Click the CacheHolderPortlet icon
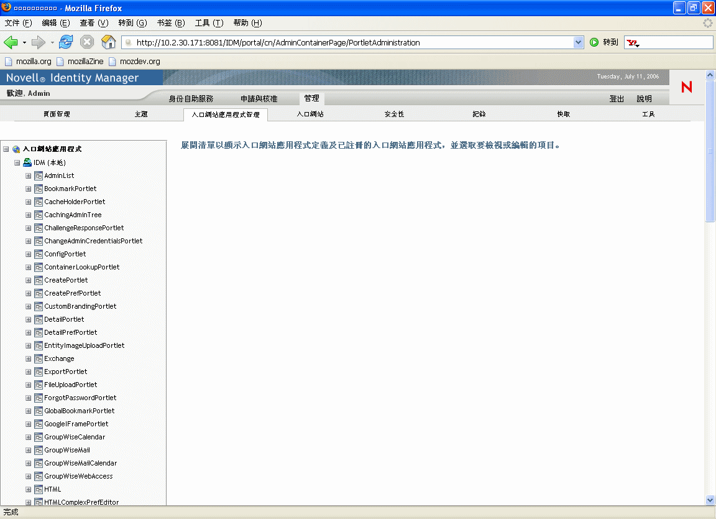Screen dimensions: 716x519 pyautogui.click(x=39, y=202)
